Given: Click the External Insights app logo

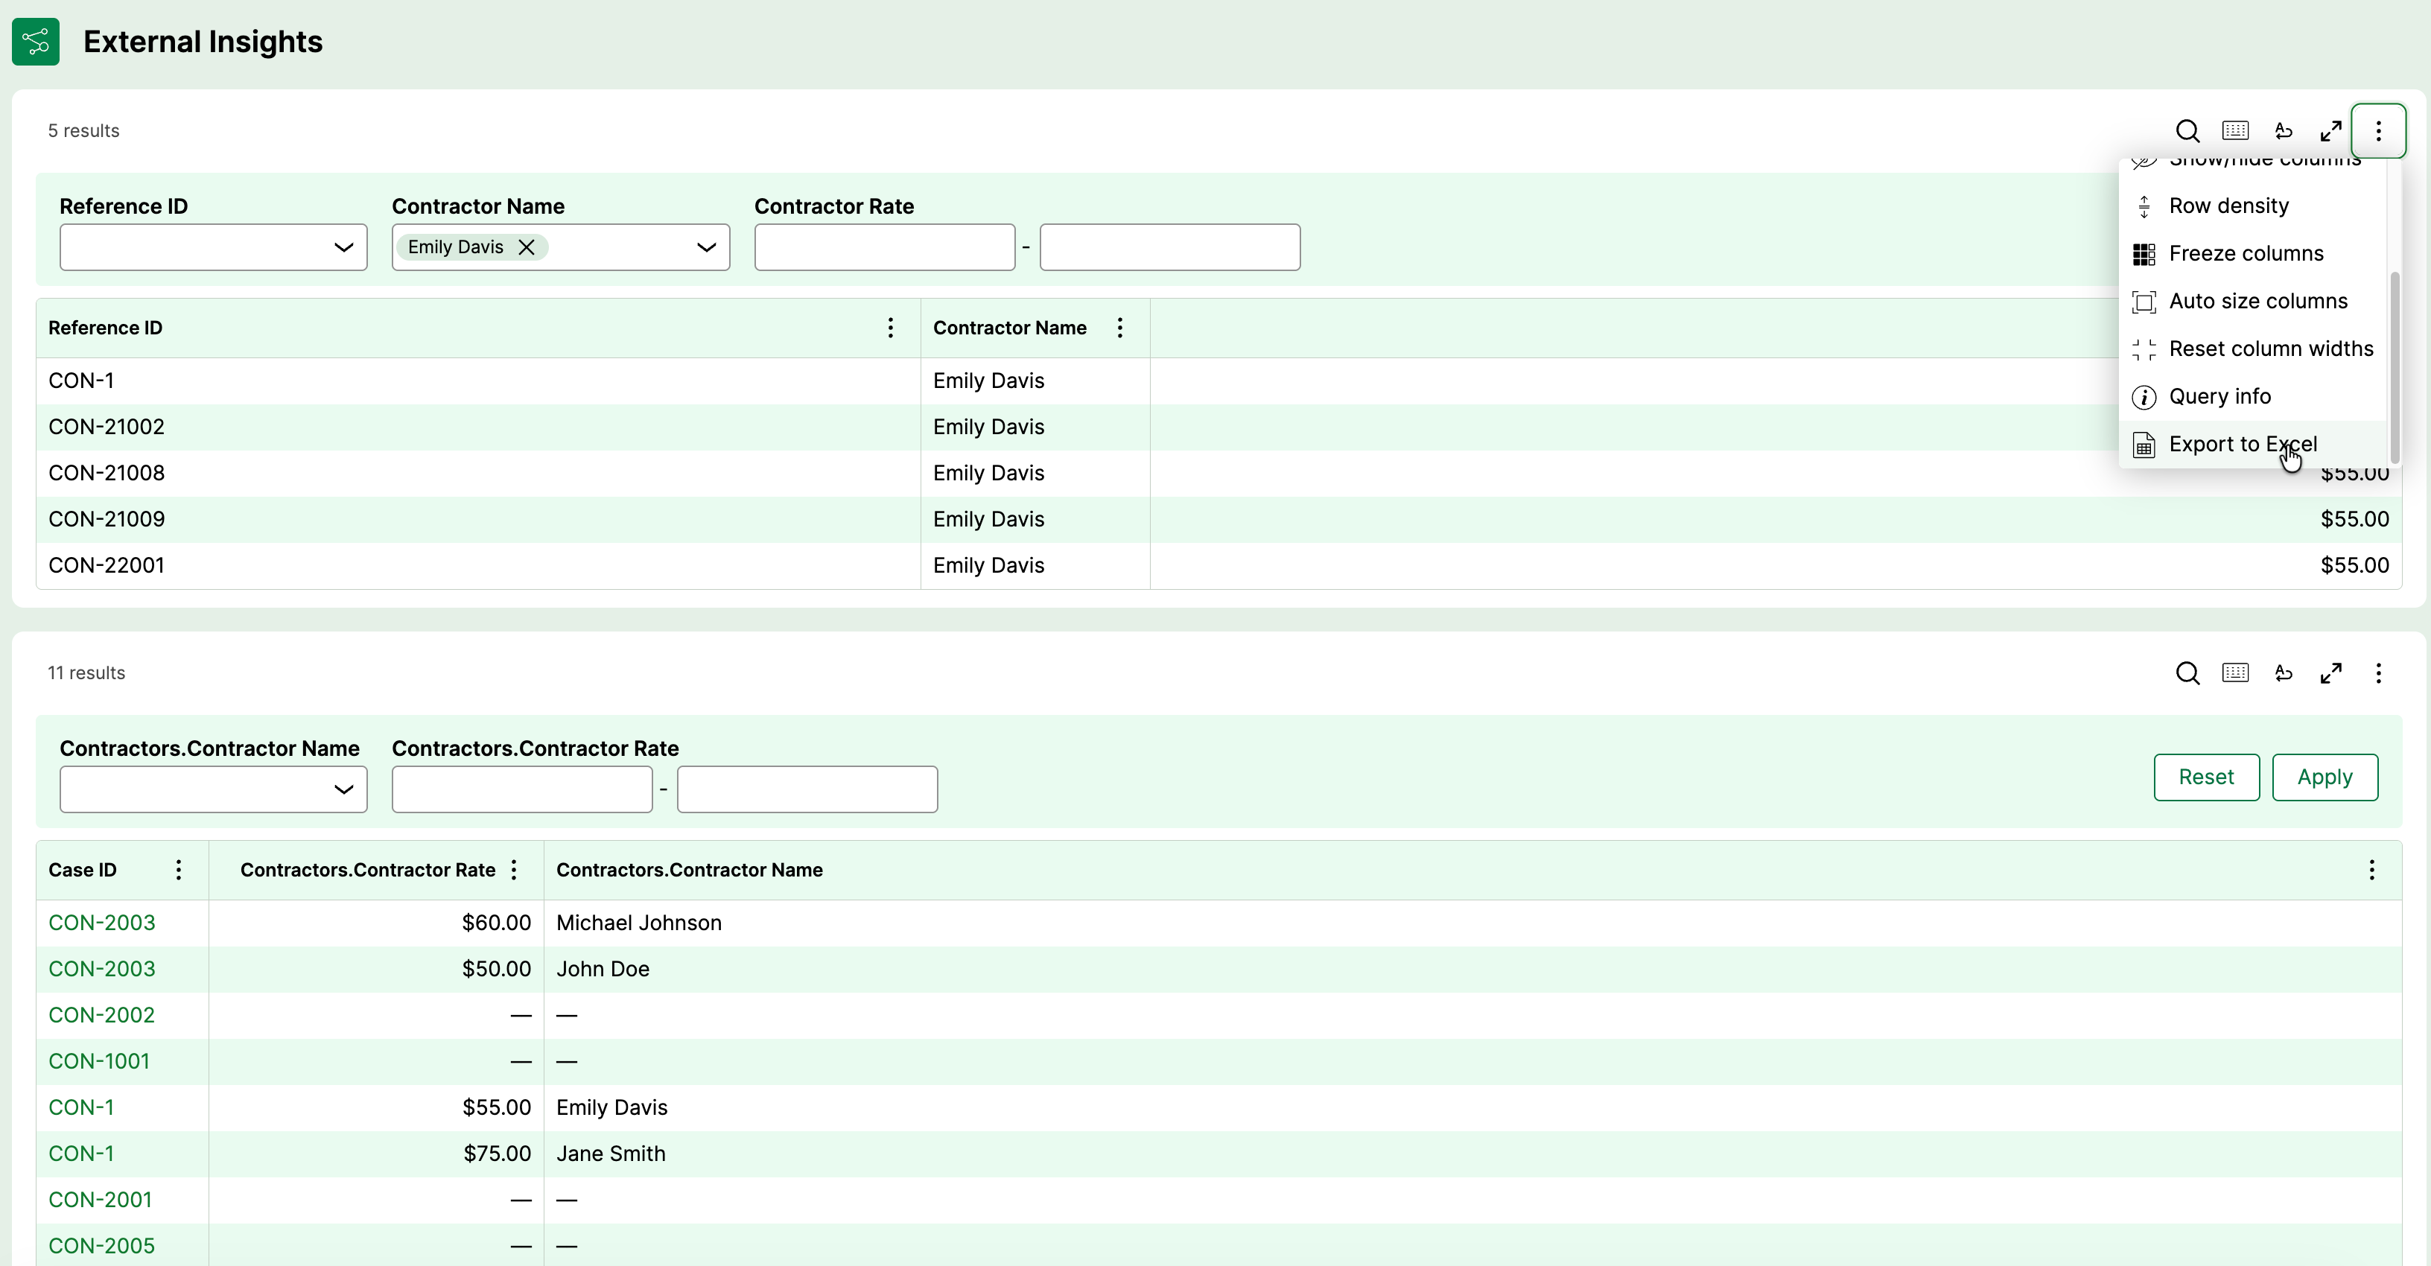Looking at the screenshot, I should [x=36, y=42].
